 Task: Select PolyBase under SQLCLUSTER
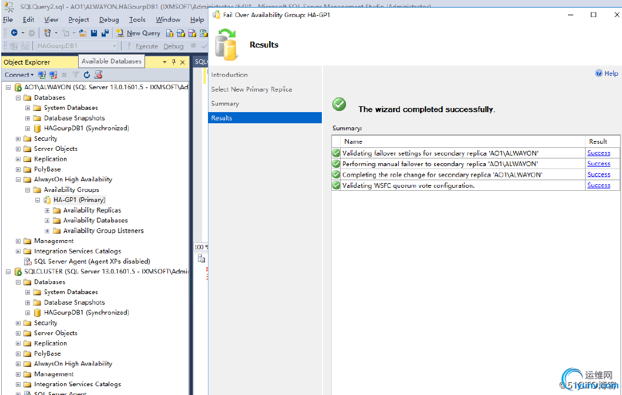(x=48, y=354)
